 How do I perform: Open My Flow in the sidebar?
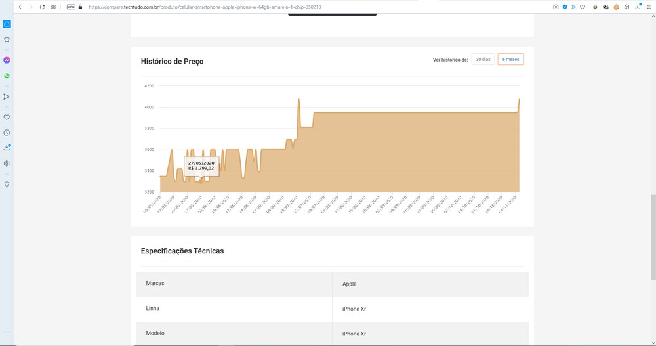(x=7, y=97)
